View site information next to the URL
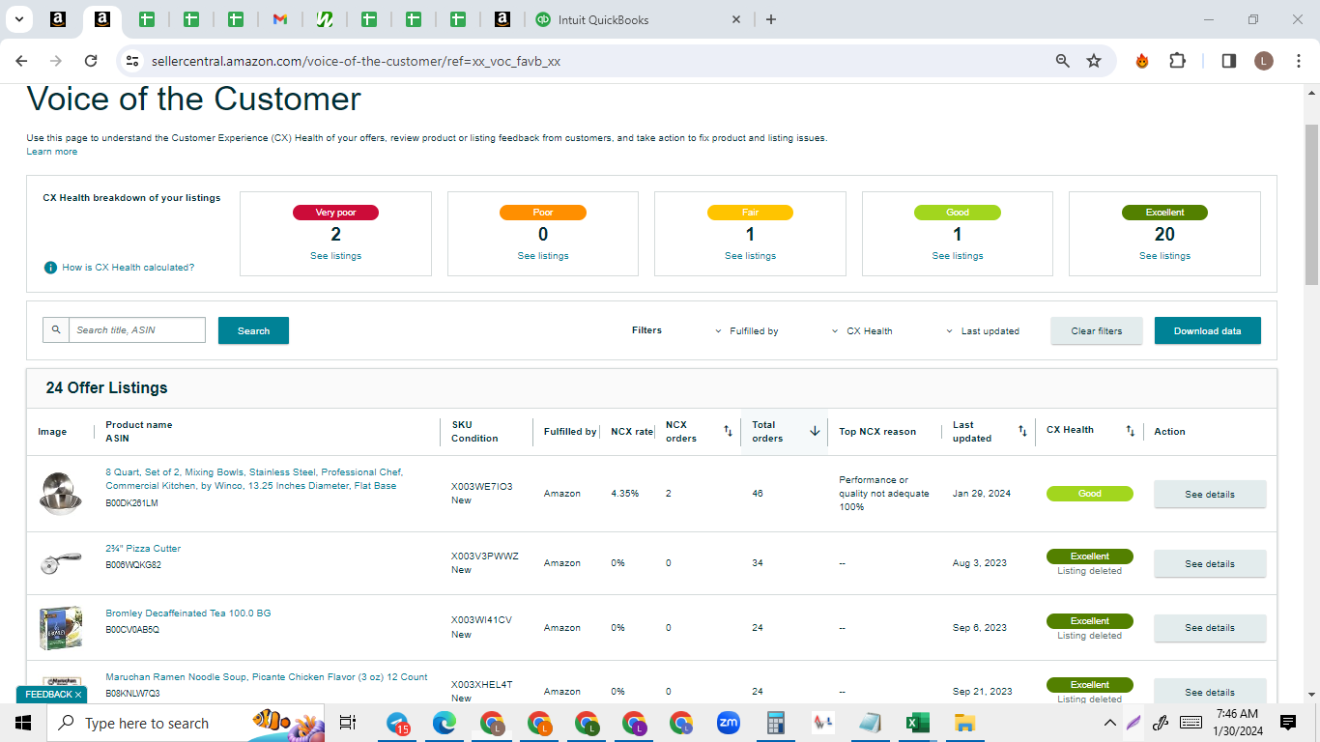The height and width of the screenshot is (742, 1320). coord(132,61)
